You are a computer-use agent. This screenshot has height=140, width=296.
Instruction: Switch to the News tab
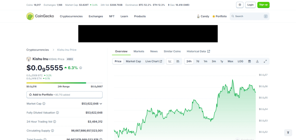click(x=154, y=51)
